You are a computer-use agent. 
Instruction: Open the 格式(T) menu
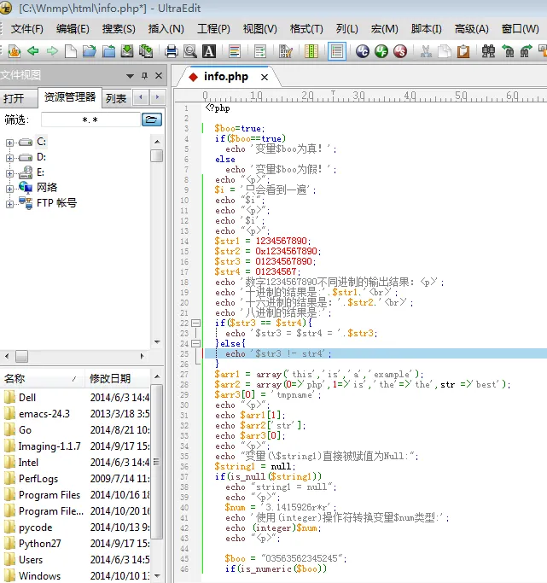pos(306,29)
